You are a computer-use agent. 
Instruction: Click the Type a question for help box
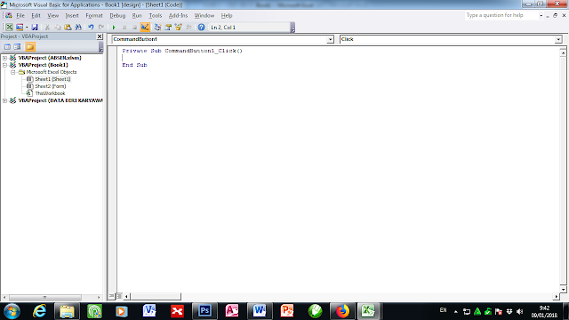pos(501,15)
